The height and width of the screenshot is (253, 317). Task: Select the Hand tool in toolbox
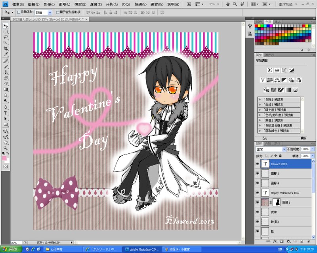(x=6, y=142)
